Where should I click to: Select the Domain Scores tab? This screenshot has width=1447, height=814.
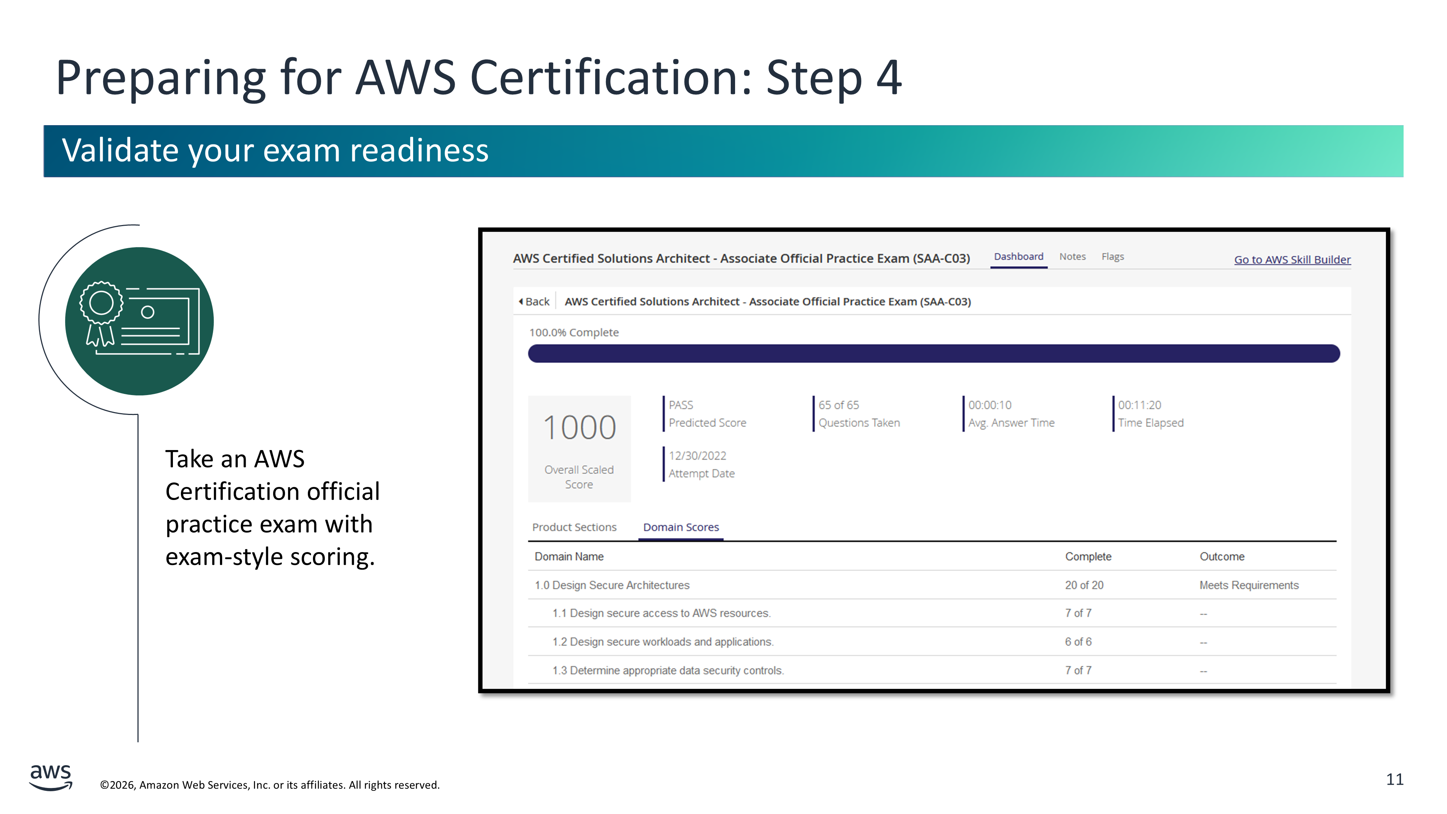click(681, 527)
